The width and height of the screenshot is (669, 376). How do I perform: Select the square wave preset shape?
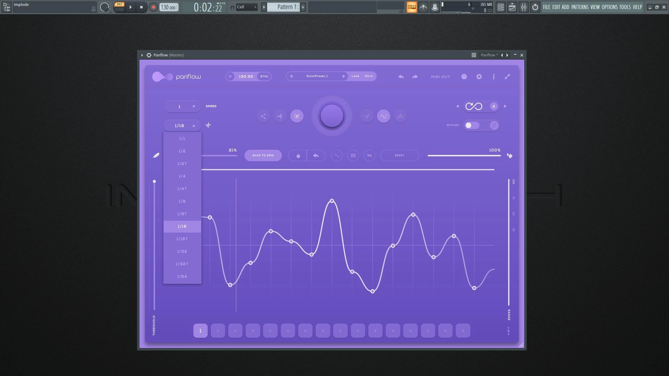[x=353, y=156]
